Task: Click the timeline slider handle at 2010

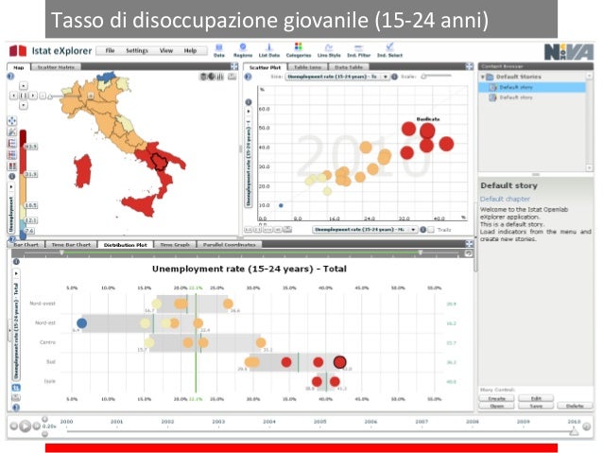Action: point(574,432)
